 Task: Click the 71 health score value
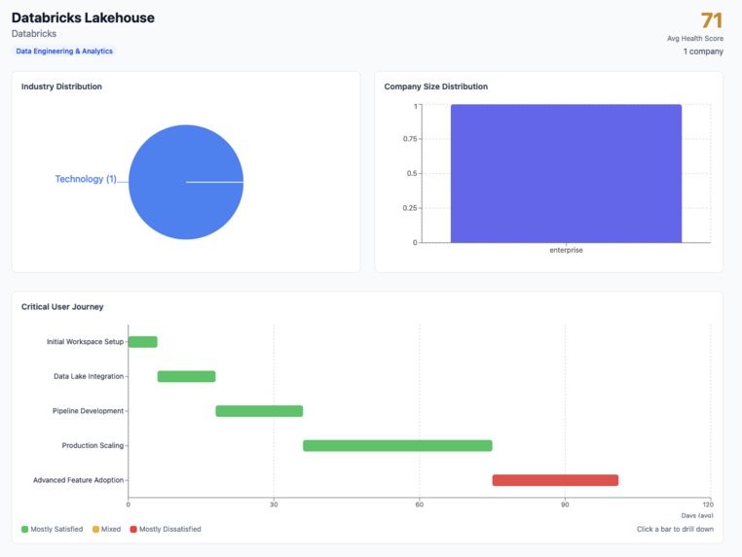click(x=712, y=20)
